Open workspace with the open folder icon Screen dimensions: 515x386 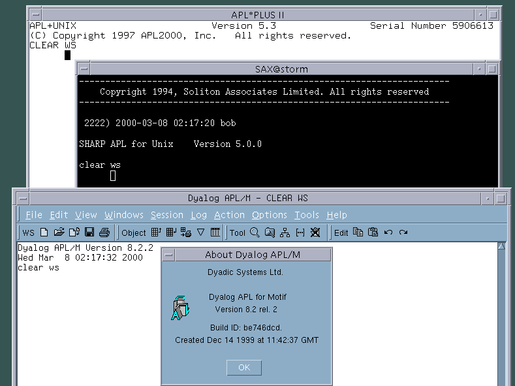[59, 233]
